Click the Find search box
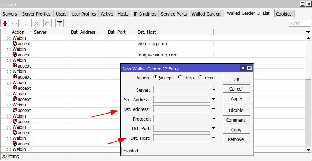312x161 pixels. [x=299, y=23]
